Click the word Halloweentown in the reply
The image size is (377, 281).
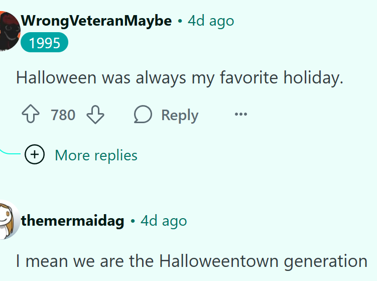219,261
